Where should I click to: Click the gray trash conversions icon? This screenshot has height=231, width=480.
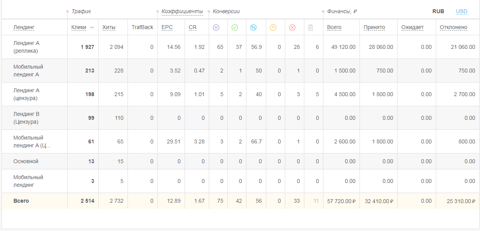[x=311, y=28]
